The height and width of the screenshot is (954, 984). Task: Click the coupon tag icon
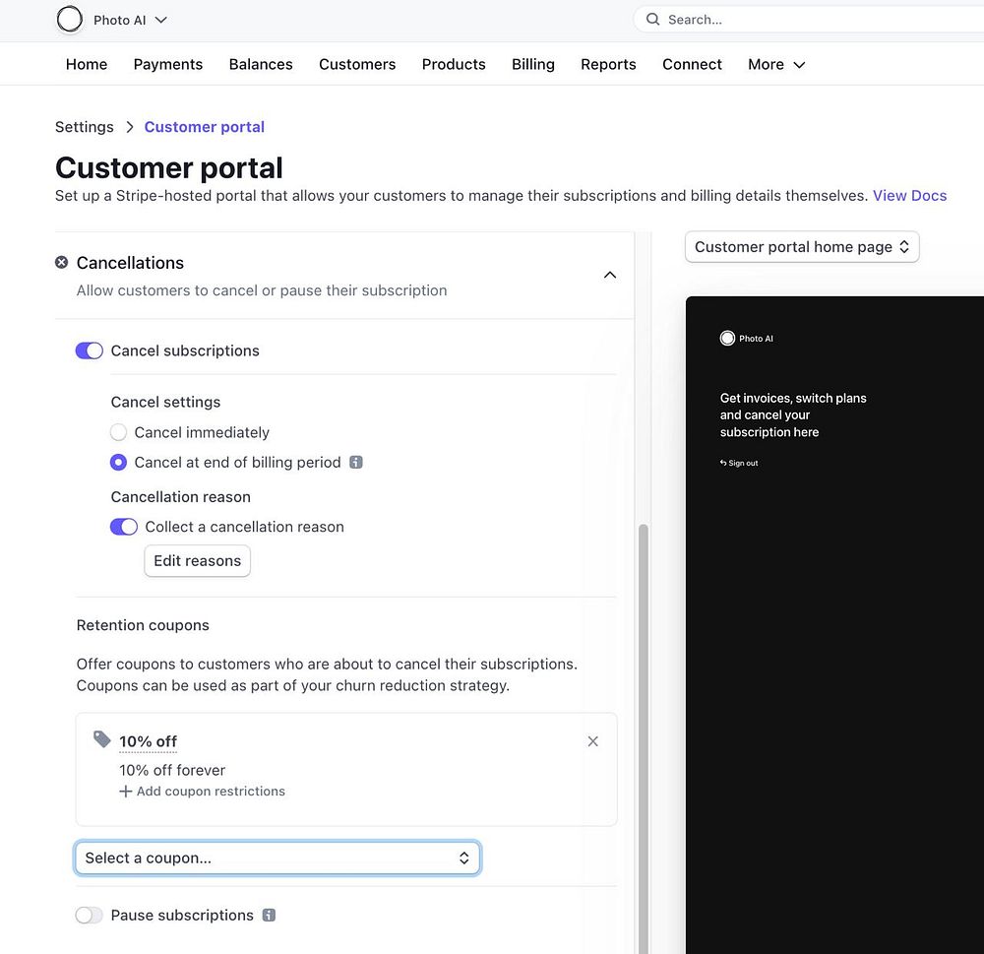tap(102, 739)
